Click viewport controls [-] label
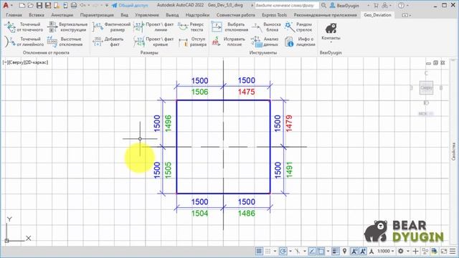This screenshot has width=459, height=258. pos(5,62)
